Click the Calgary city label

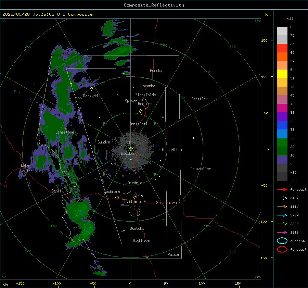coord(133,201)
